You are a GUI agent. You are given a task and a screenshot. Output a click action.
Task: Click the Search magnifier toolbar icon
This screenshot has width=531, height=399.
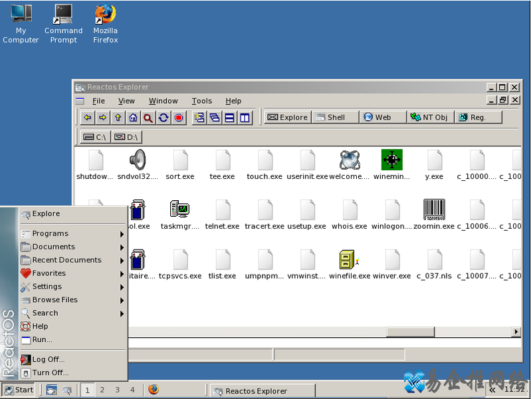pyautogui.click(x=148, y=118)
